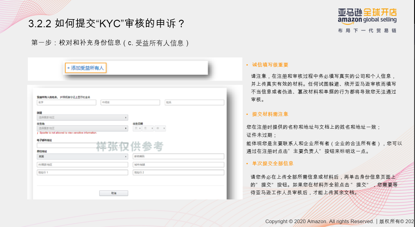Screen dimensions: 415x227
Task: Click the 邮政编码 postal code field
Action: [179, 156]
